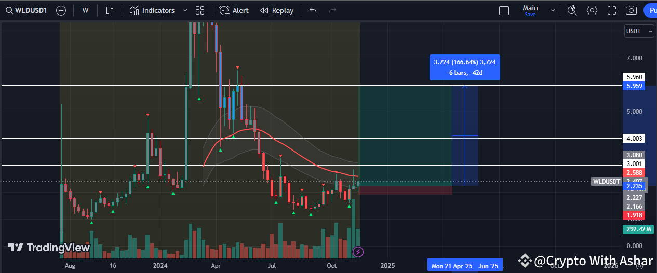
Task: Expand indicator favorites dropdown arrow
Action: [x=185, y=10]
